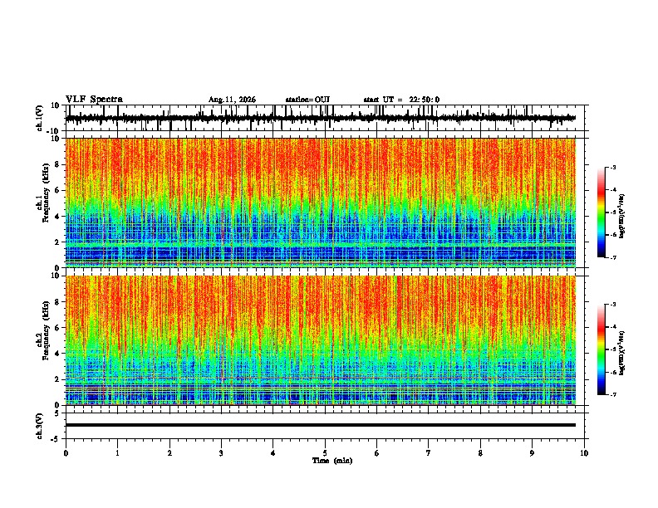
Task: Click the "station=OUJ" label
Action: coord(307,100)
